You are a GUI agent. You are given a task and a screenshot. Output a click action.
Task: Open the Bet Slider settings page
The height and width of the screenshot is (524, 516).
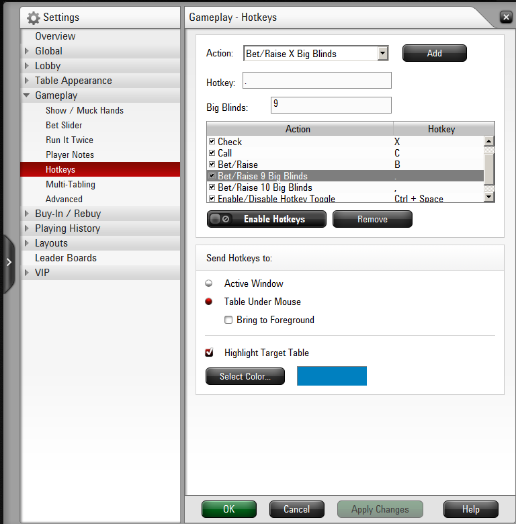64,125
